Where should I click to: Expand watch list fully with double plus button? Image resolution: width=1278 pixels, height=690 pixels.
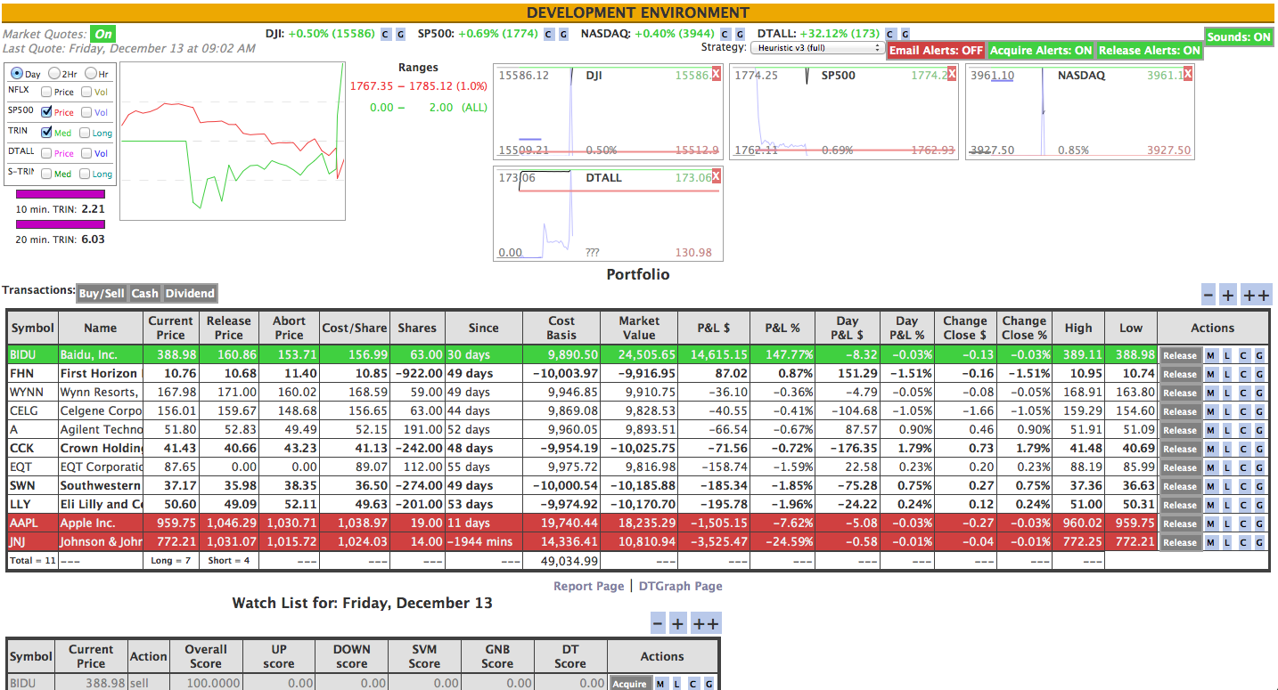[x=705, y=623]
